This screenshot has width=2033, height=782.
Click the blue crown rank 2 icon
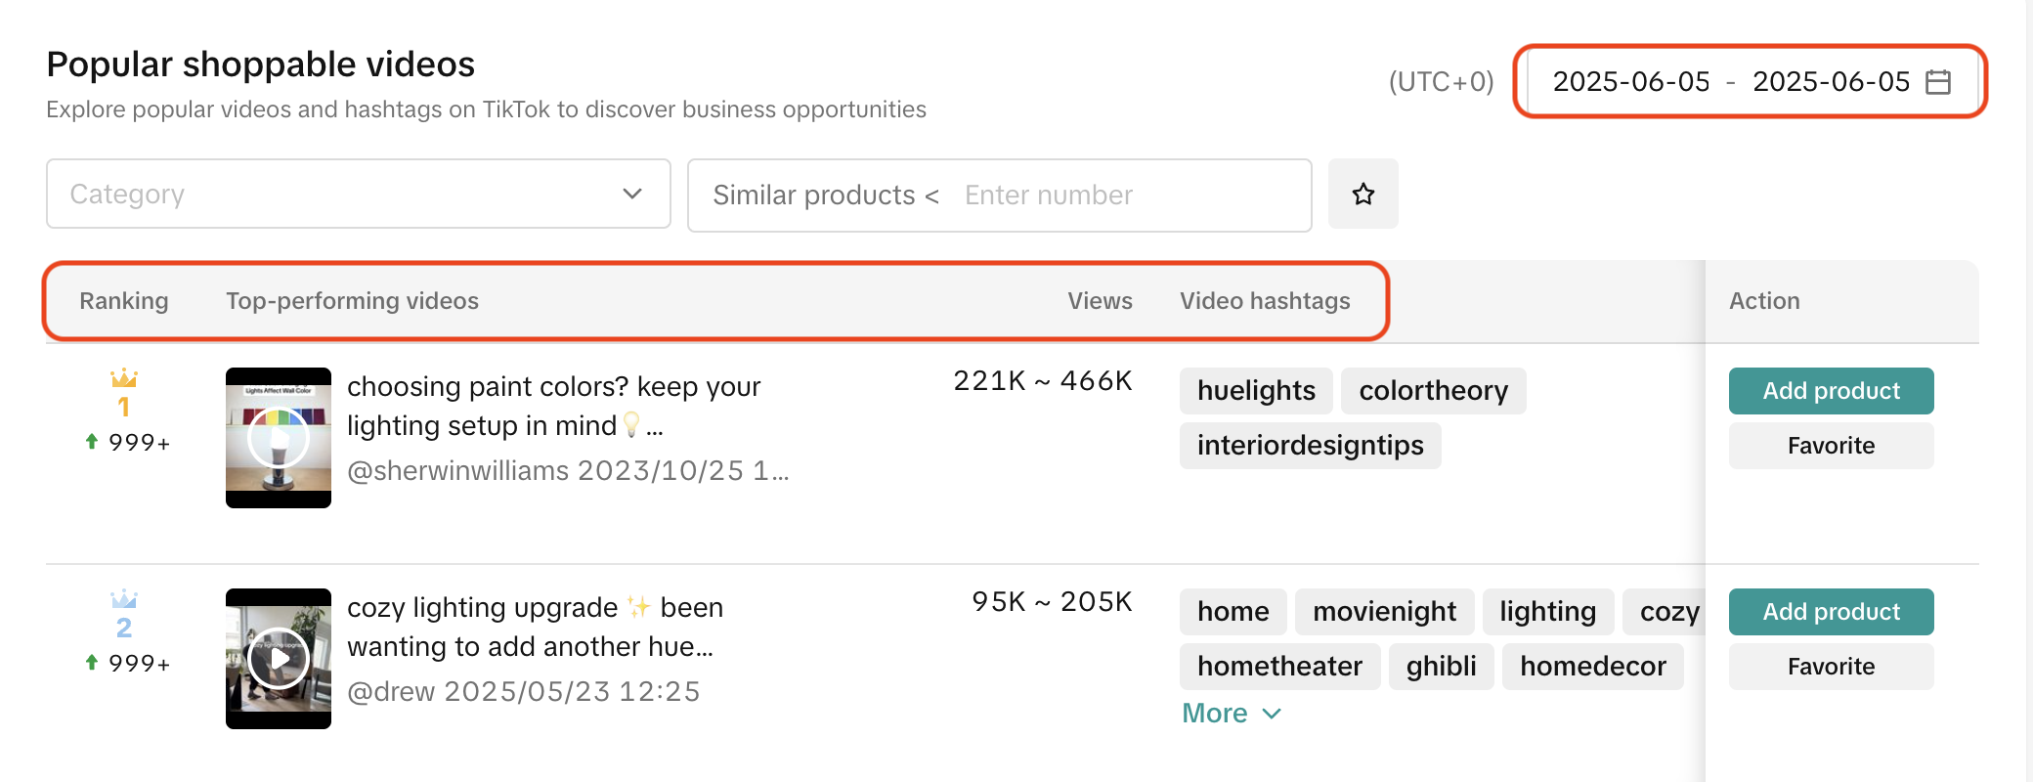click(x=124, y=599)
